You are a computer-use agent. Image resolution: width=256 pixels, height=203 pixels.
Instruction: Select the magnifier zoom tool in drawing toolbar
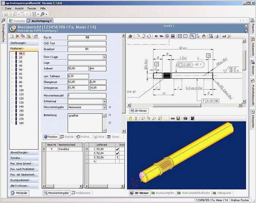click(x=192, y=36)
